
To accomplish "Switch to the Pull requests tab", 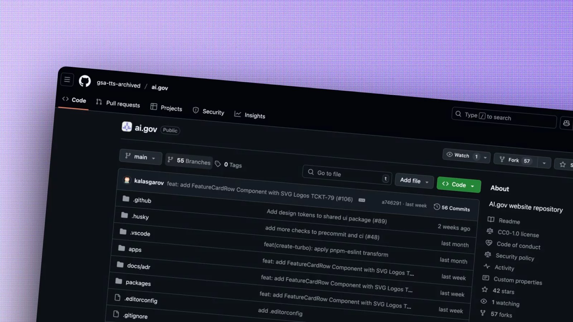I will pyautogui.click(x=118, y=103).
